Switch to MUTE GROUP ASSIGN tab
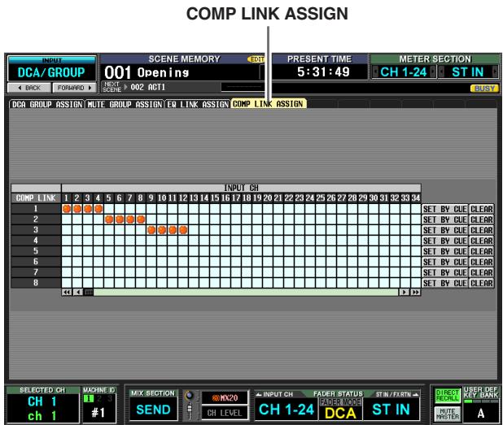This screenshot has width=503, height=425. click(x=125, y=104)
